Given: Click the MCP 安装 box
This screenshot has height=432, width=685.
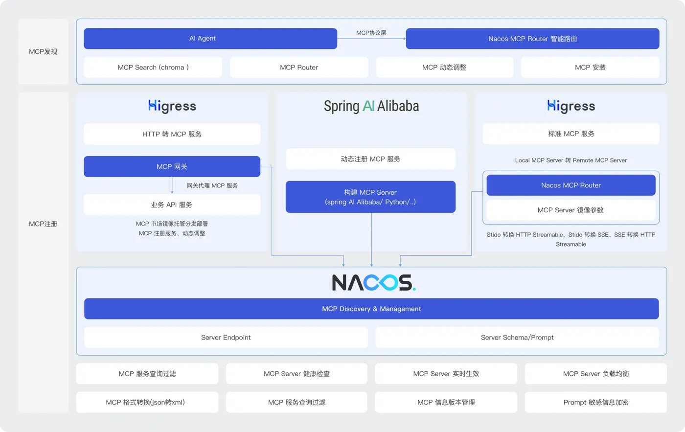Looking at the screenshot, I should 590,68.
